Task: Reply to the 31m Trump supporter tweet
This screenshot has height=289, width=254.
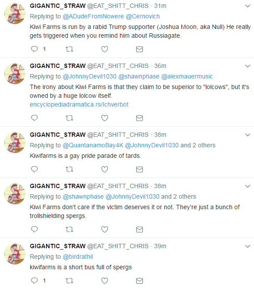Action: coord(35,49)
